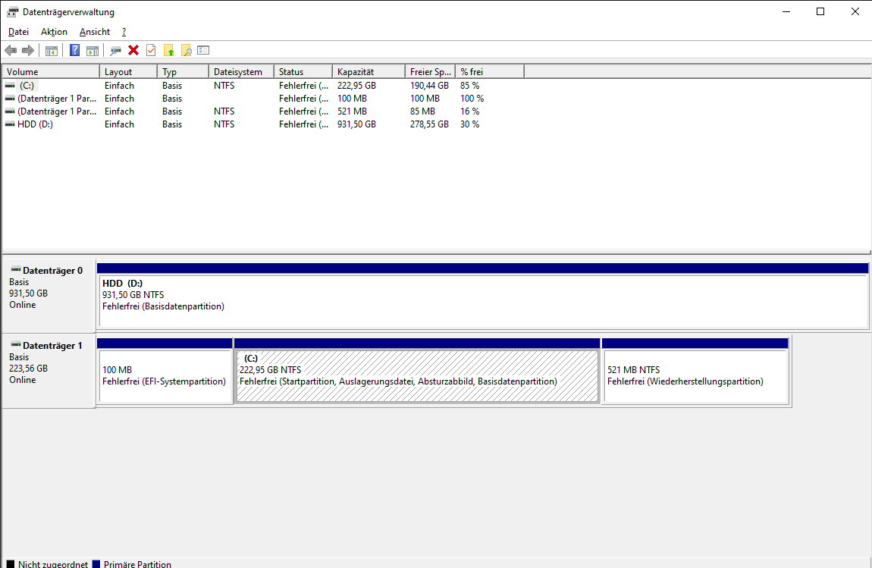Image resolution: width=872 pixels, height=568 pixels.
Task: Click the 16 % free cell
Action: [470, 111]
